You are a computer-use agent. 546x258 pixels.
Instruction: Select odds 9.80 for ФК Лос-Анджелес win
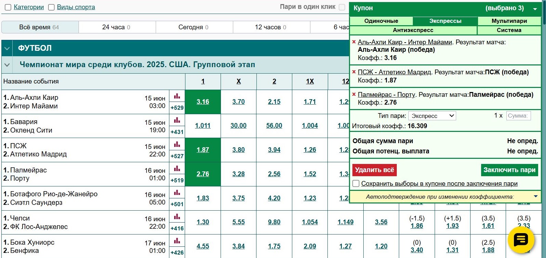pos(274,222)
